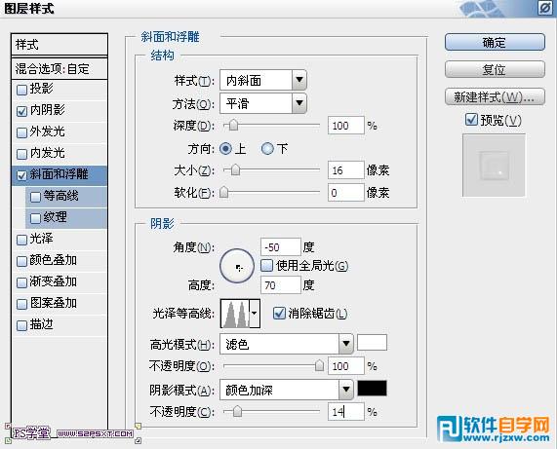The image size is (557, 449).
Task: Click the preview thumbnail swatch
Action: [x=494, y=166]
